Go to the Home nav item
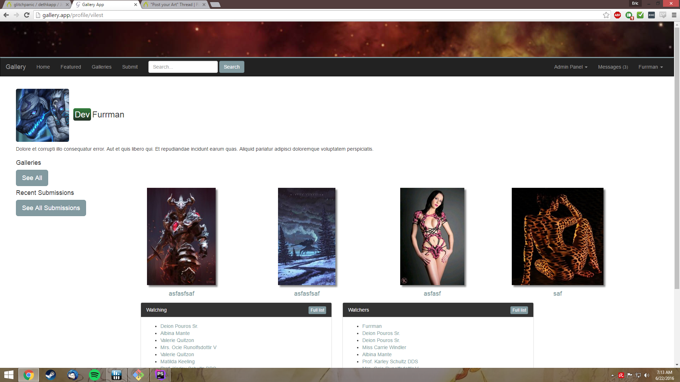 coord(43,67)
